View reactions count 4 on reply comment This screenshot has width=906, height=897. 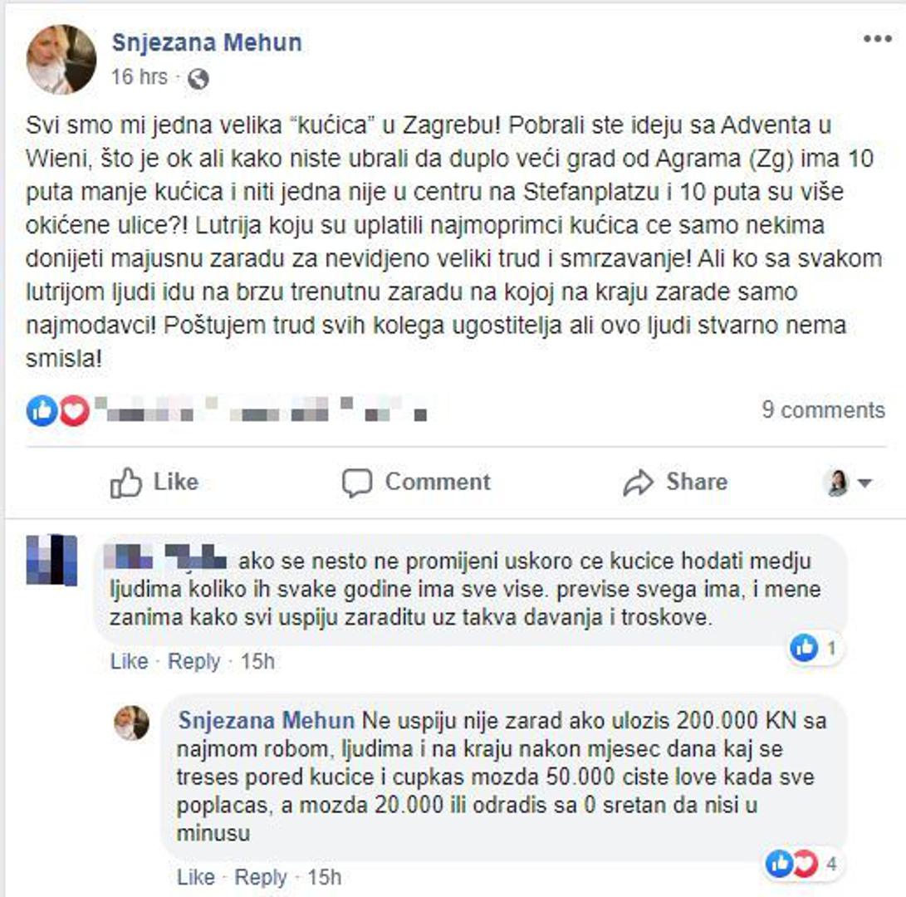[801, 864]
